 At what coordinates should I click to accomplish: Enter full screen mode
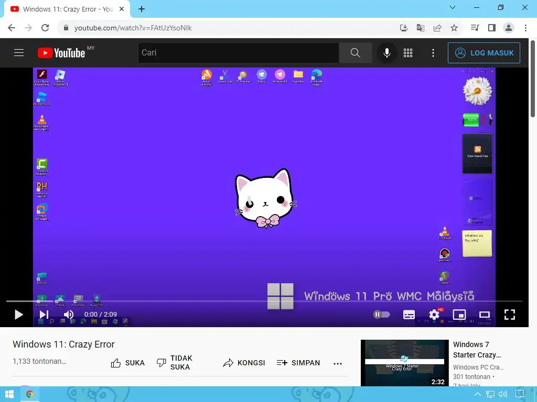510,315
